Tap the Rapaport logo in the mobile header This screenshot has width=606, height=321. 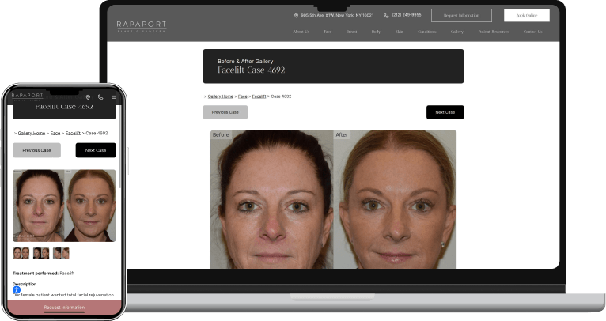(x=27, y=96)
